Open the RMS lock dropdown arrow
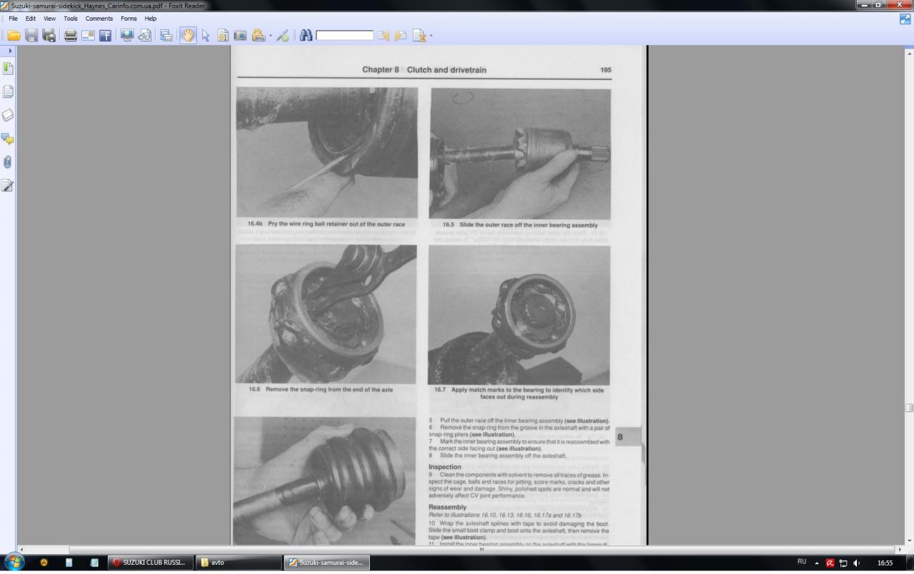 tap(270, 36)
